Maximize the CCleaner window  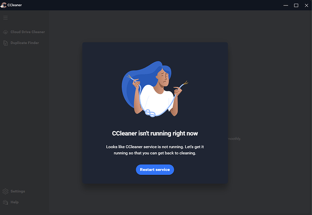coord(296,5)
